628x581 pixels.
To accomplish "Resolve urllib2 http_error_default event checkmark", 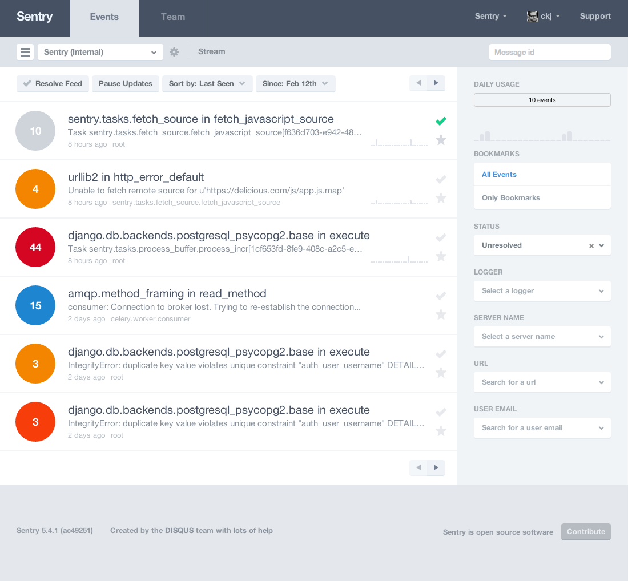I will tap(441, 179).
